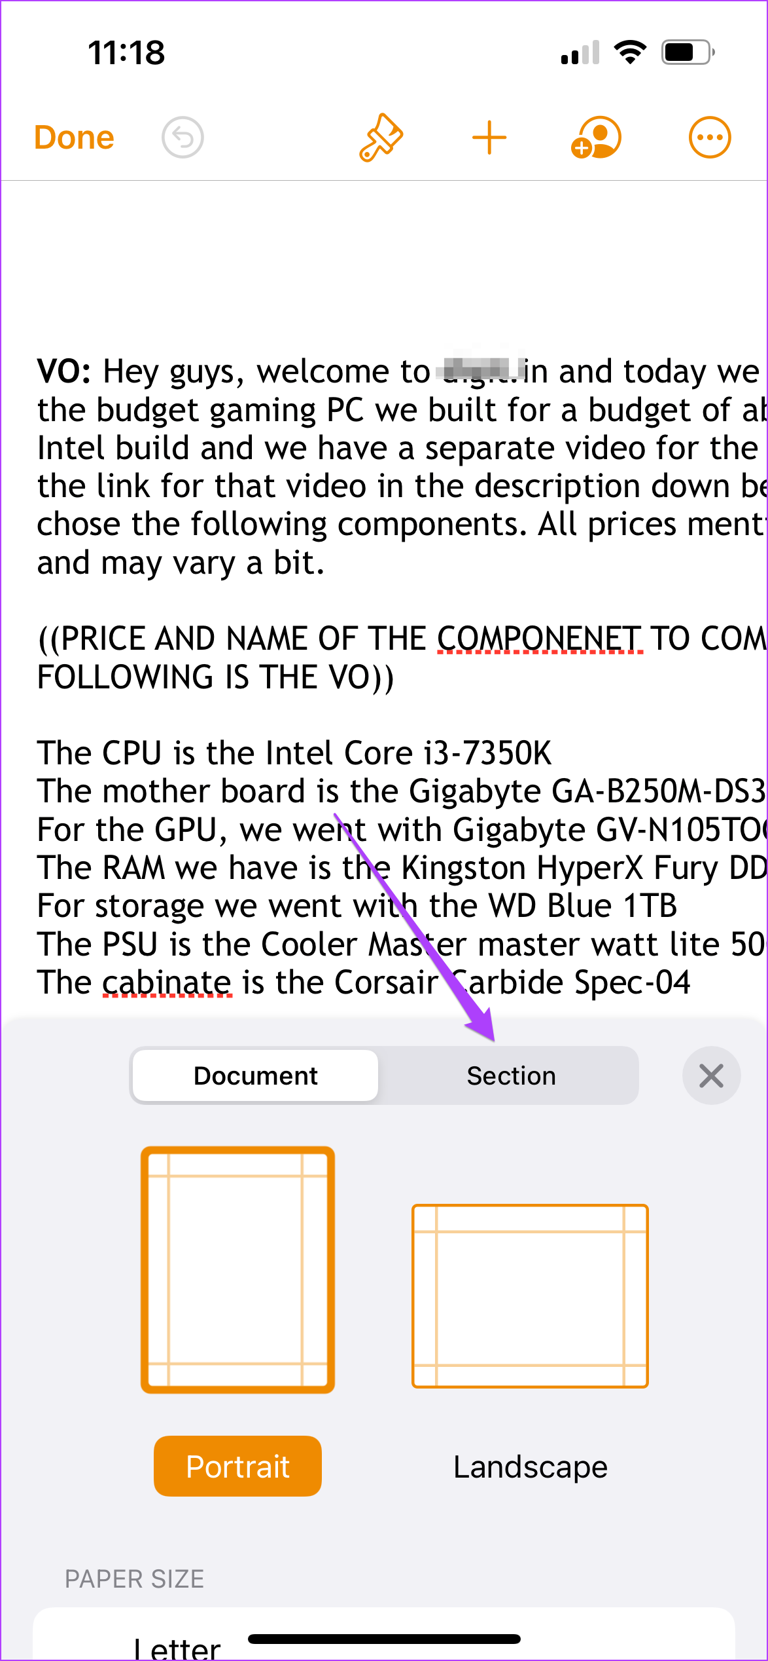Switch to the Section tab
The image size is (768, 1661).
pyautogui.click(x=512, y=1075)
